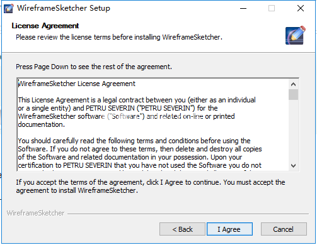Image resolution: width=317 pixels, height=245 pixels.
Task: Click the WireframeSketcher title bar icon
Action: click(x=9, y=8)
